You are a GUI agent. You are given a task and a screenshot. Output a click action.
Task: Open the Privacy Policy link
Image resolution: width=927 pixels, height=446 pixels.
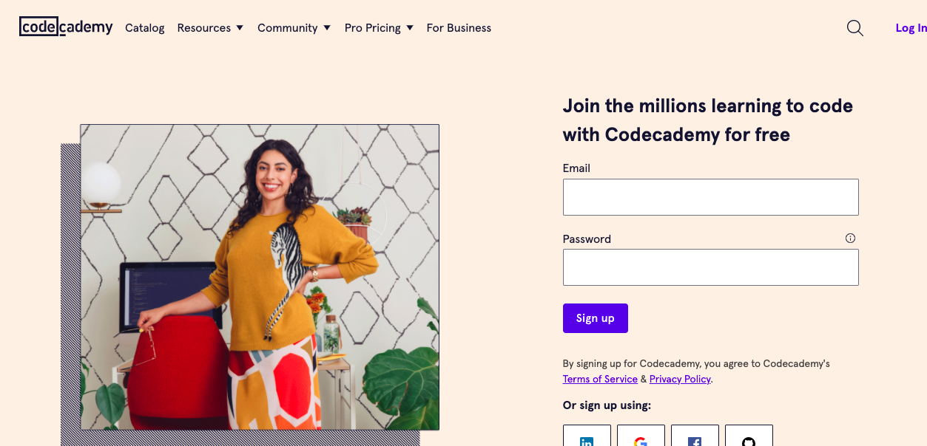tap(680, 379)
